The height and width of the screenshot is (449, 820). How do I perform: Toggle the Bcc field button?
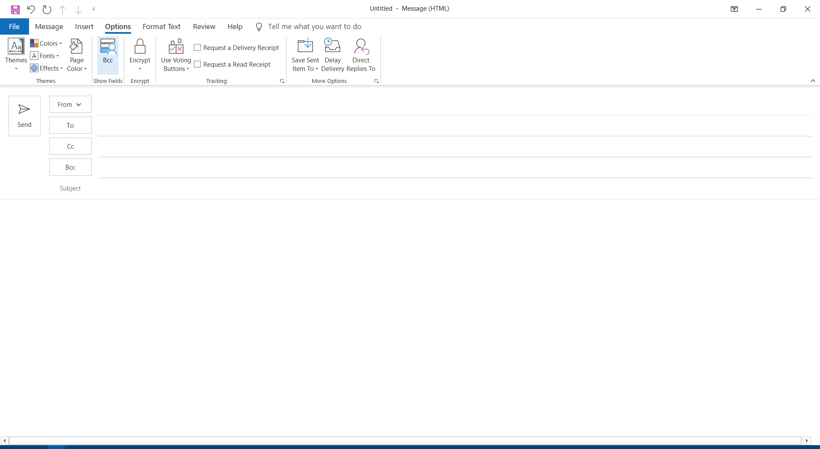tap(108, 55)
